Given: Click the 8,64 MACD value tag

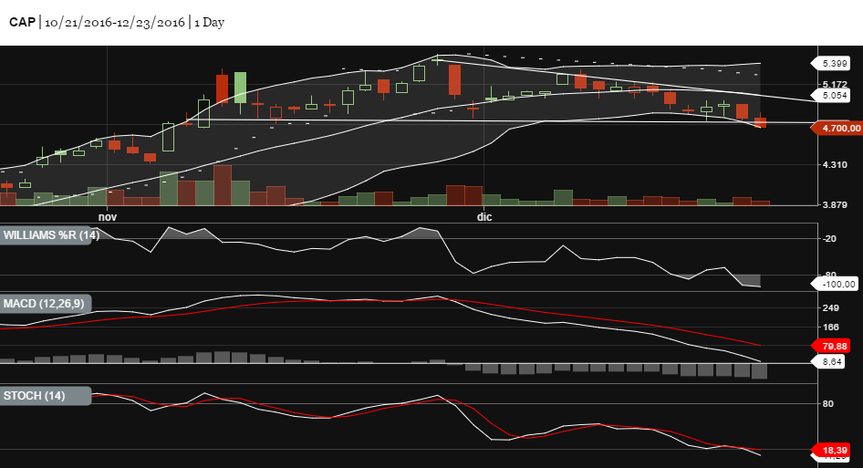Looking at the screenshot, I should (x=828, y=362).
